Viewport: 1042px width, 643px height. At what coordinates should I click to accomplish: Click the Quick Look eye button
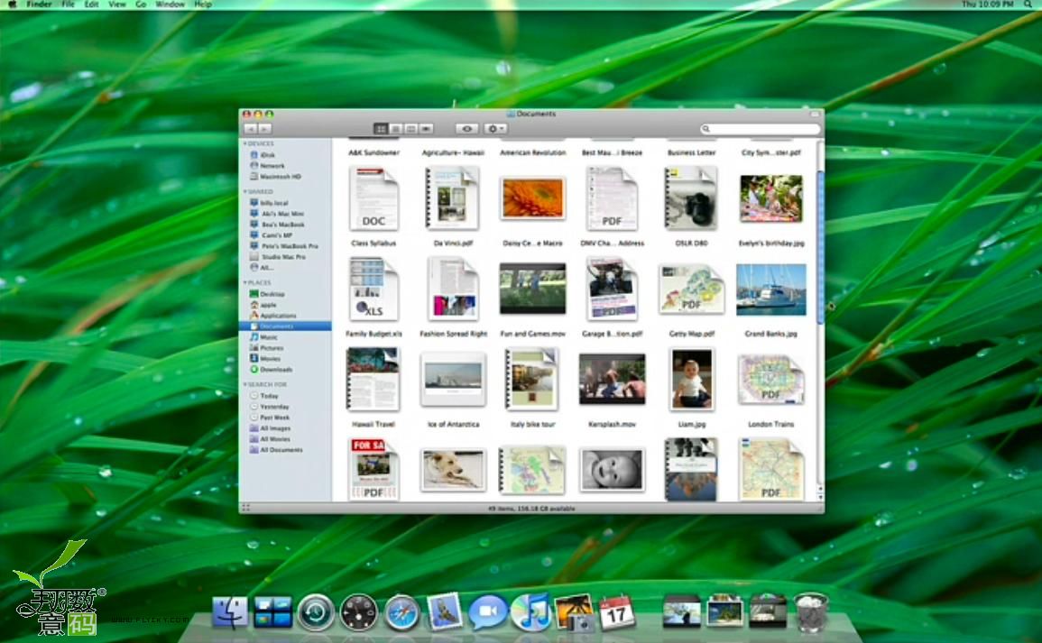point(466,129)
